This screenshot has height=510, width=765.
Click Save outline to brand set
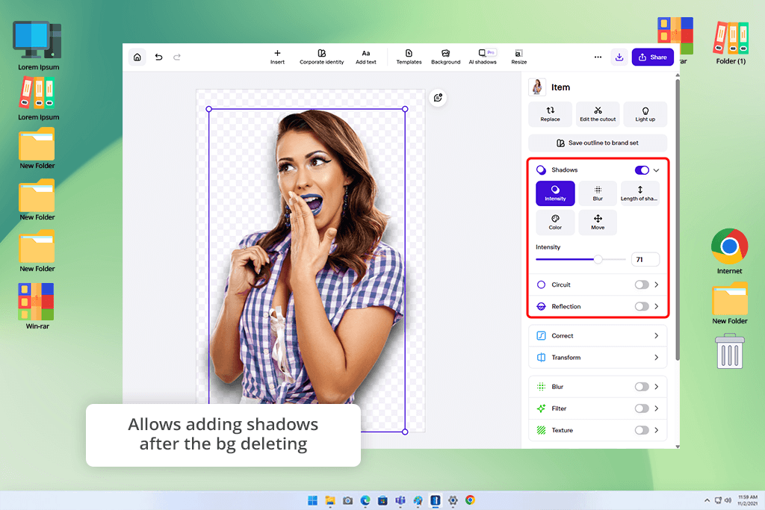coord(598,143)
